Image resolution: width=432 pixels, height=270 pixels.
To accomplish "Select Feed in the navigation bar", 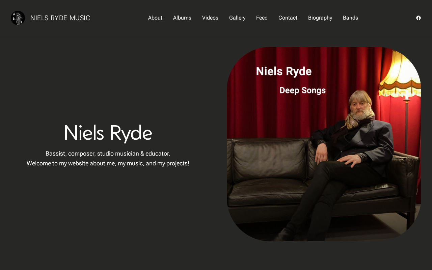I will (x=262, y=18).
